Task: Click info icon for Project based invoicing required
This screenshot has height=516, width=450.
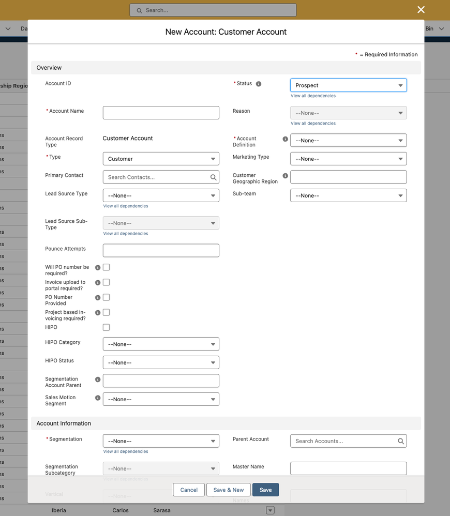Action: tap(98, 313)
